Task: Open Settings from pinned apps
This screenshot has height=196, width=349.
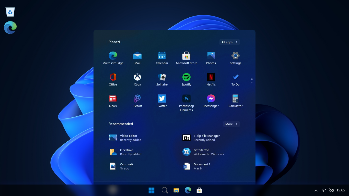Action: [236, 58]
